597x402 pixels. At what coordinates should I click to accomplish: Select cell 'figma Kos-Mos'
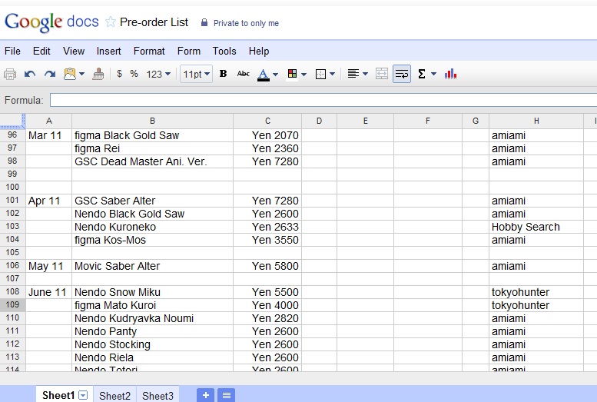click(152, 240)
